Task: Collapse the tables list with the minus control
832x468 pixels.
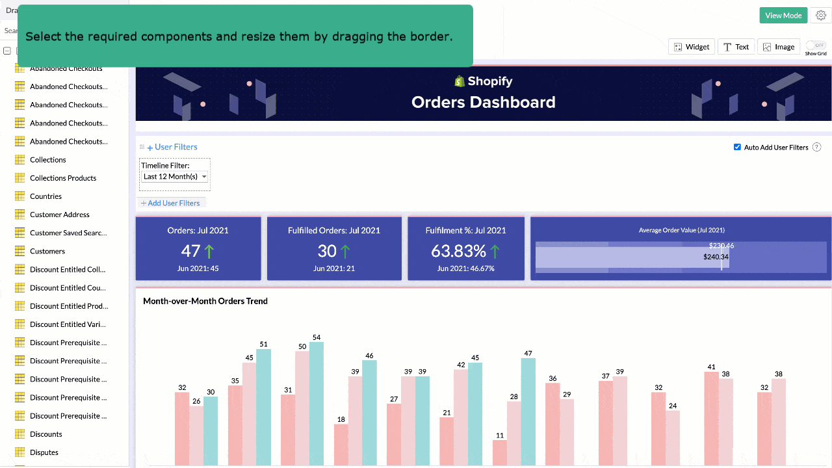Action: 6,50
